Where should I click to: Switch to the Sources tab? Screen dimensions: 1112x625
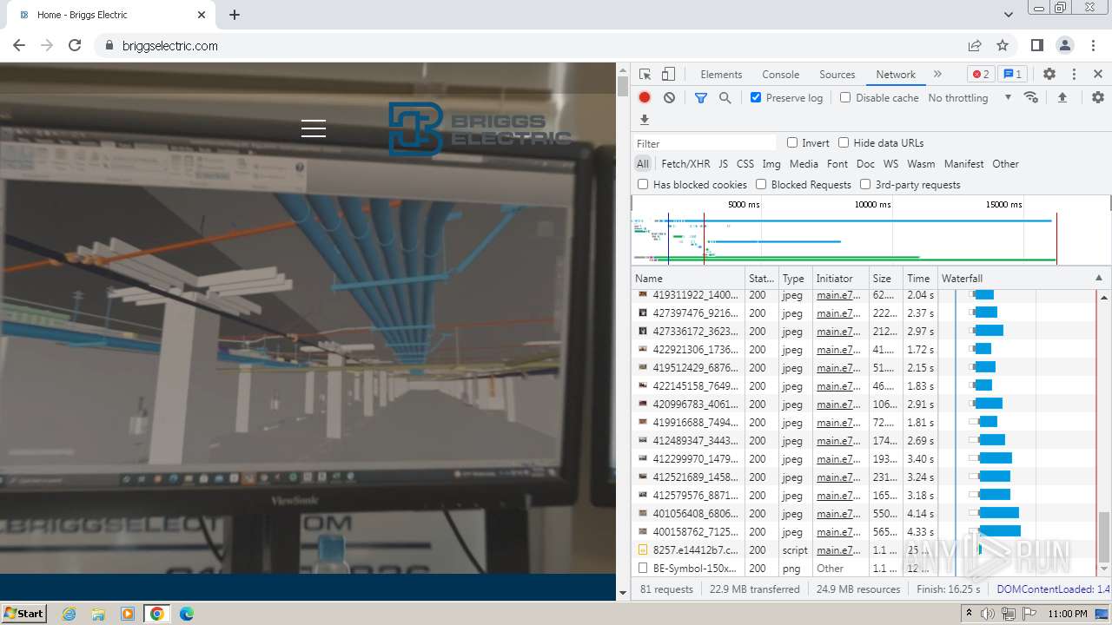[837, 75]
